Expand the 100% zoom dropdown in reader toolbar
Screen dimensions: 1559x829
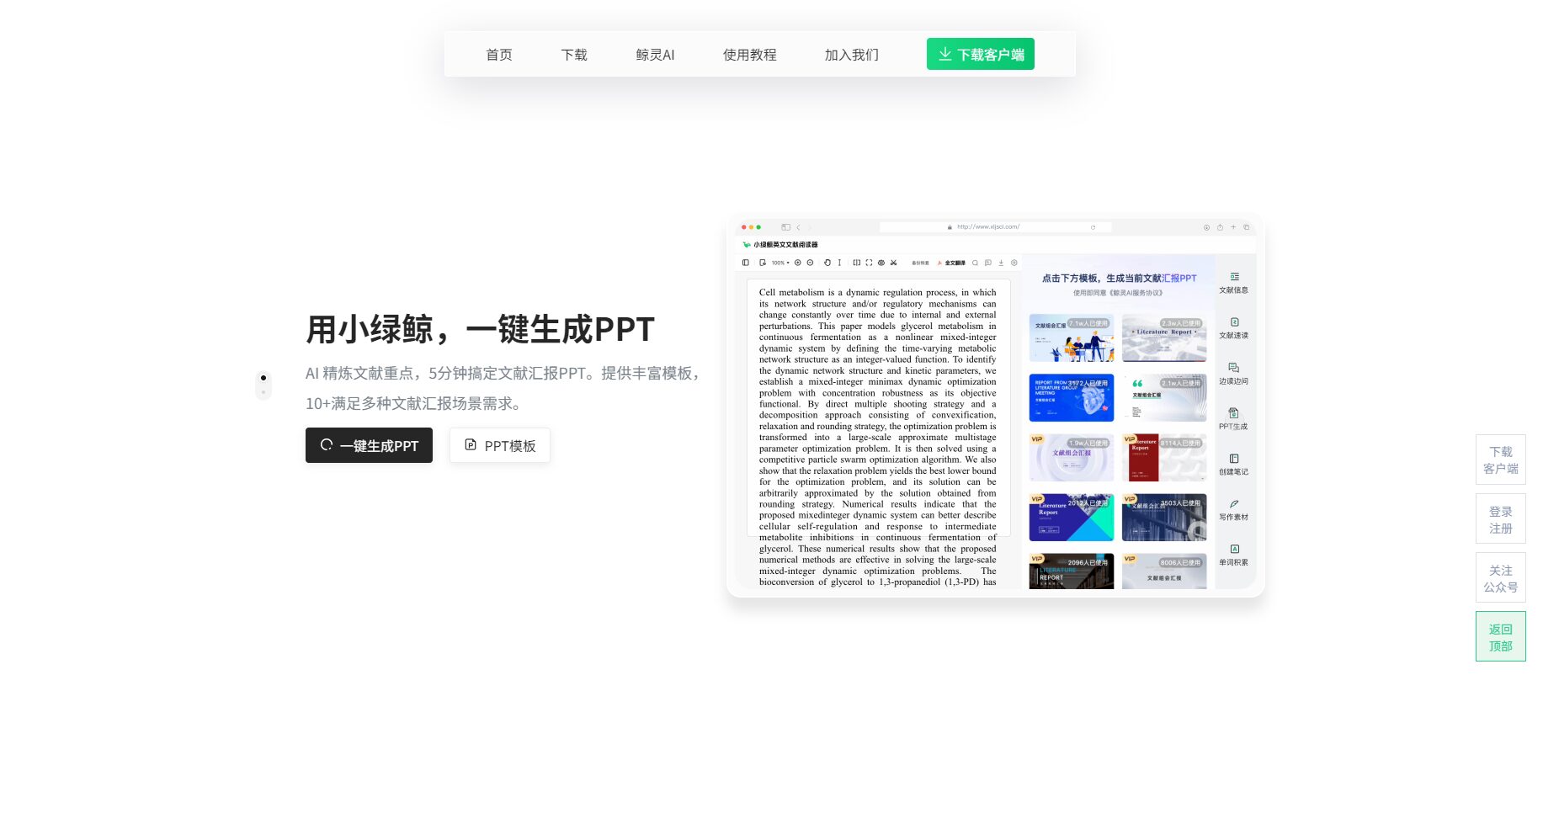click(x=780, y=263)
